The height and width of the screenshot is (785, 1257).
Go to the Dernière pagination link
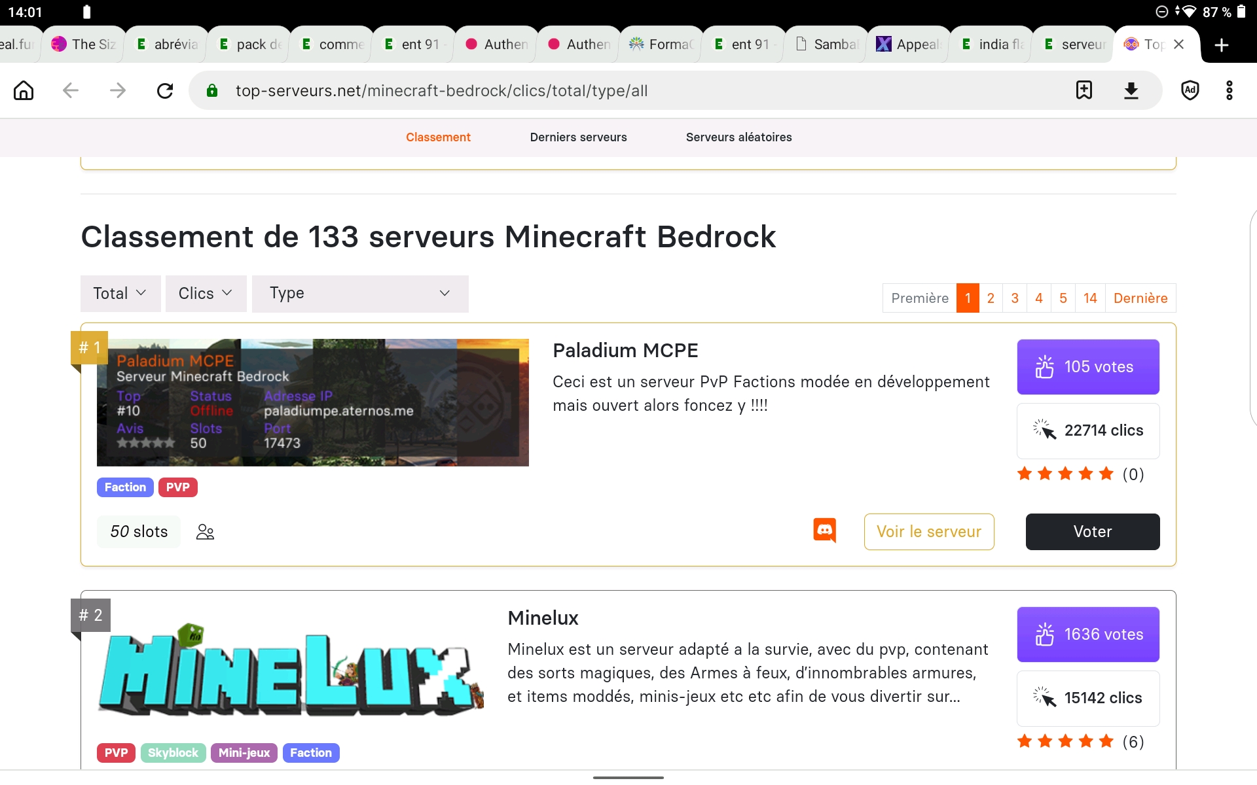click(x=1140, y=298)
